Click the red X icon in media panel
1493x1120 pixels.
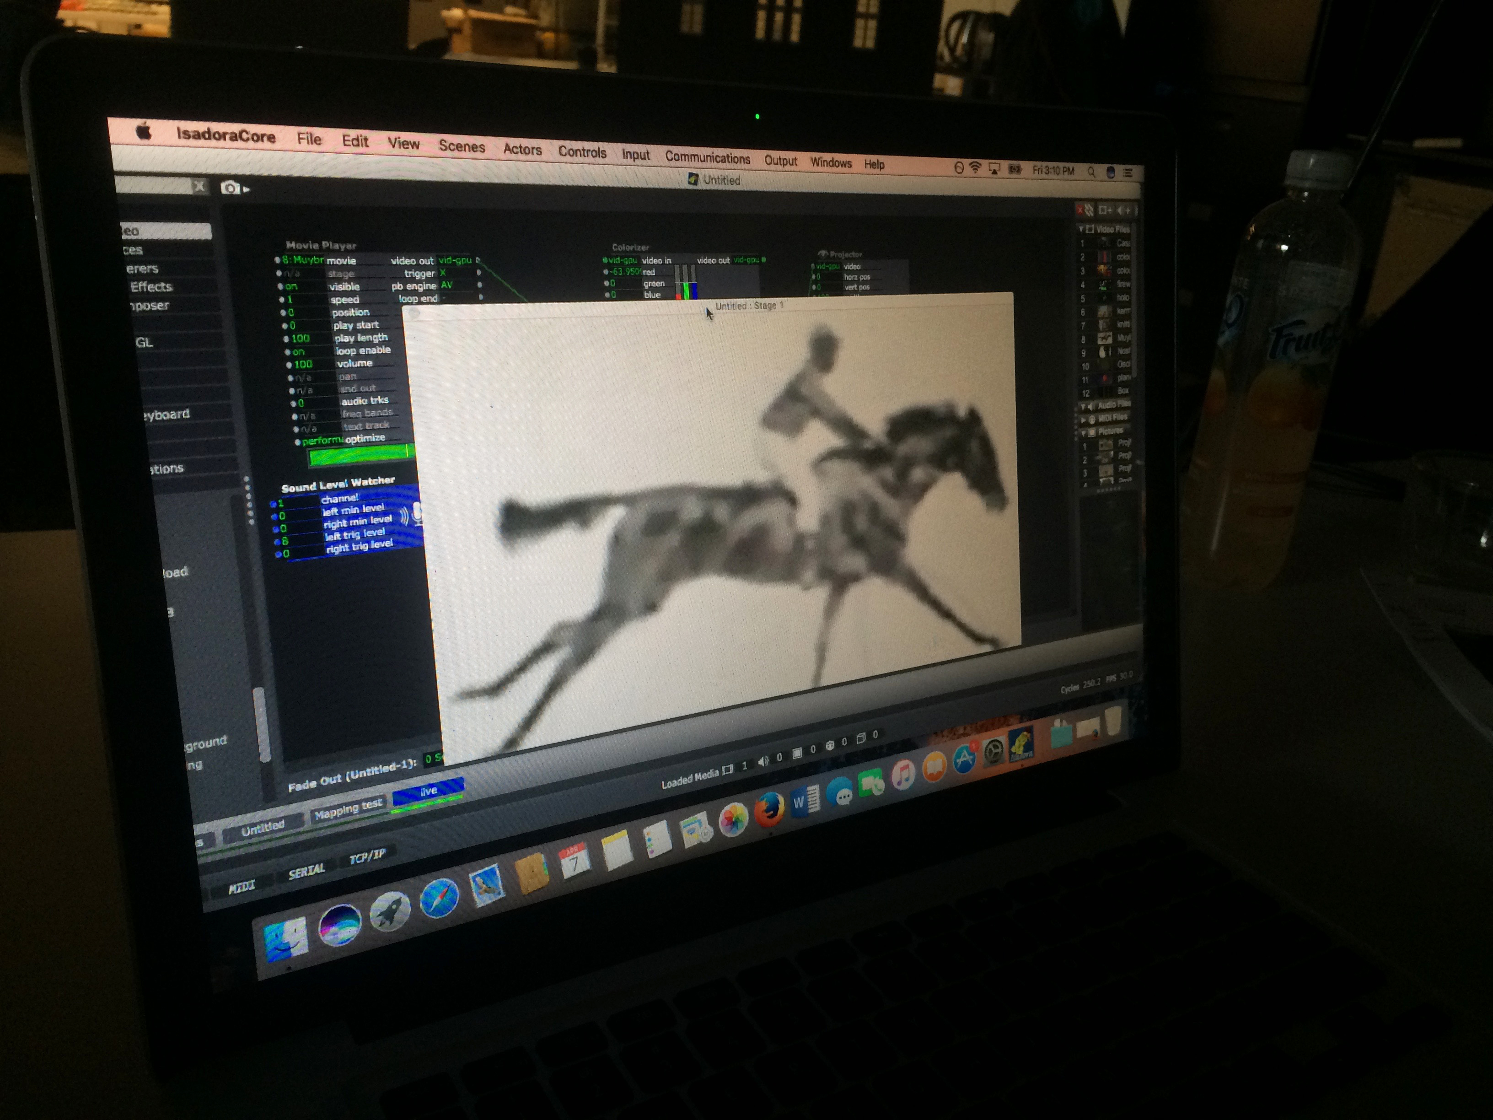(1080, 210)
